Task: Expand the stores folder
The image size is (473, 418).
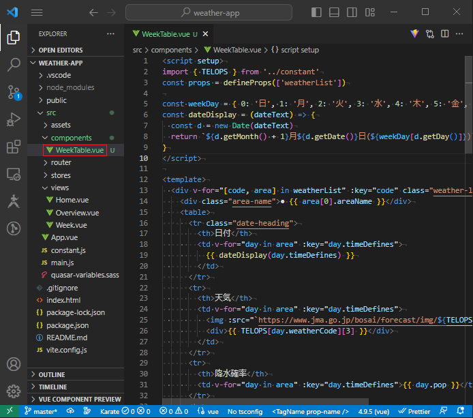Action: pyautogui.click(x=76, y=175)
